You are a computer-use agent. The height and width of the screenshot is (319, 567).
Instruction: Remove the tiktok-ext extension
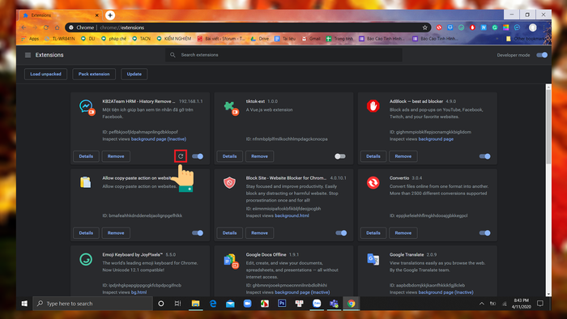pos(260,156)
